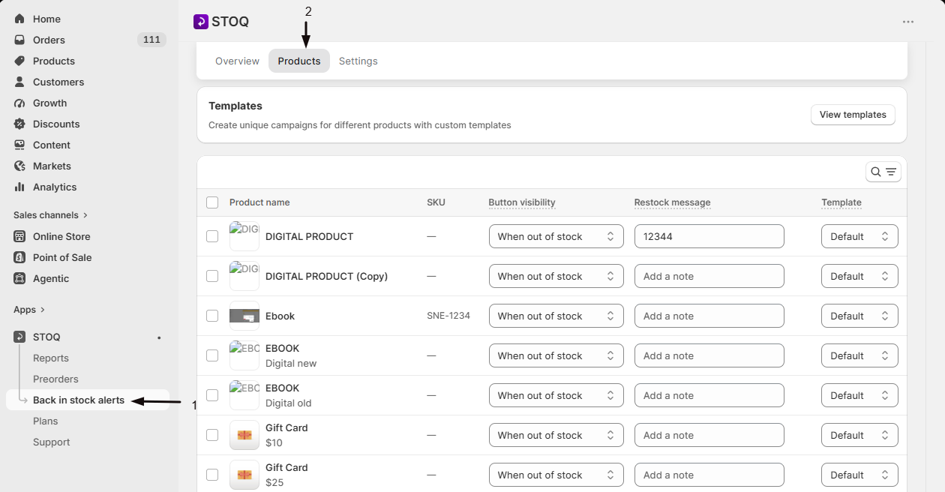
Task: Click the Add a note field for Ebook SNE-1234
Action: (709, 316)
